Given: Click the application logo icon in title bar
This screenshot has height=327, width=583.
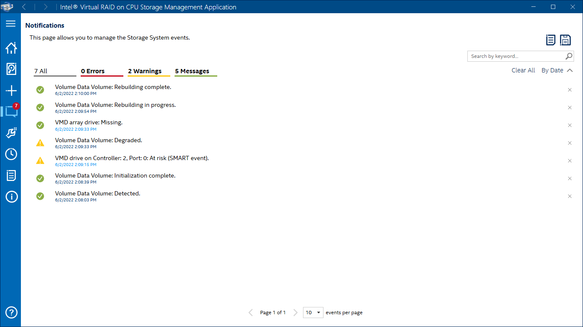Looking at the screenshot, I should coord(7,7).
